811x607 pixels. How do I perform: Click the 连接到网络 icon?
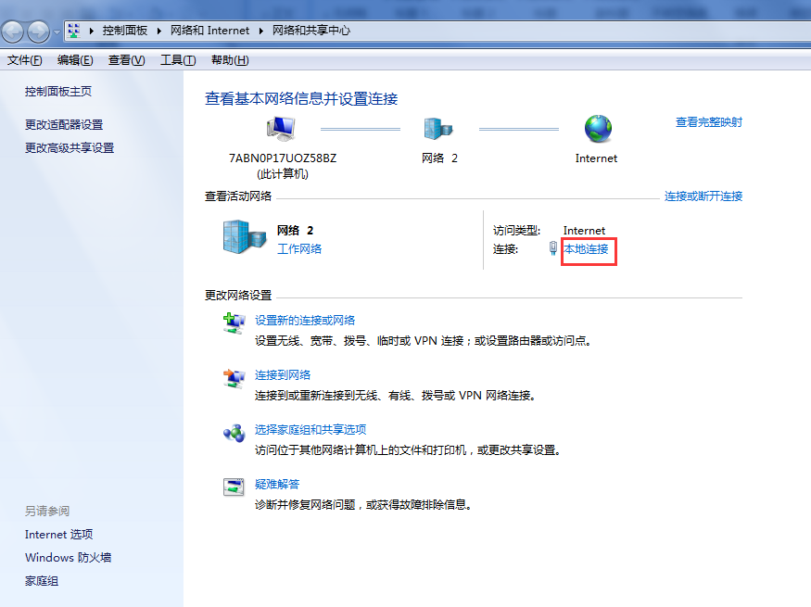click(x=234, y=377)
